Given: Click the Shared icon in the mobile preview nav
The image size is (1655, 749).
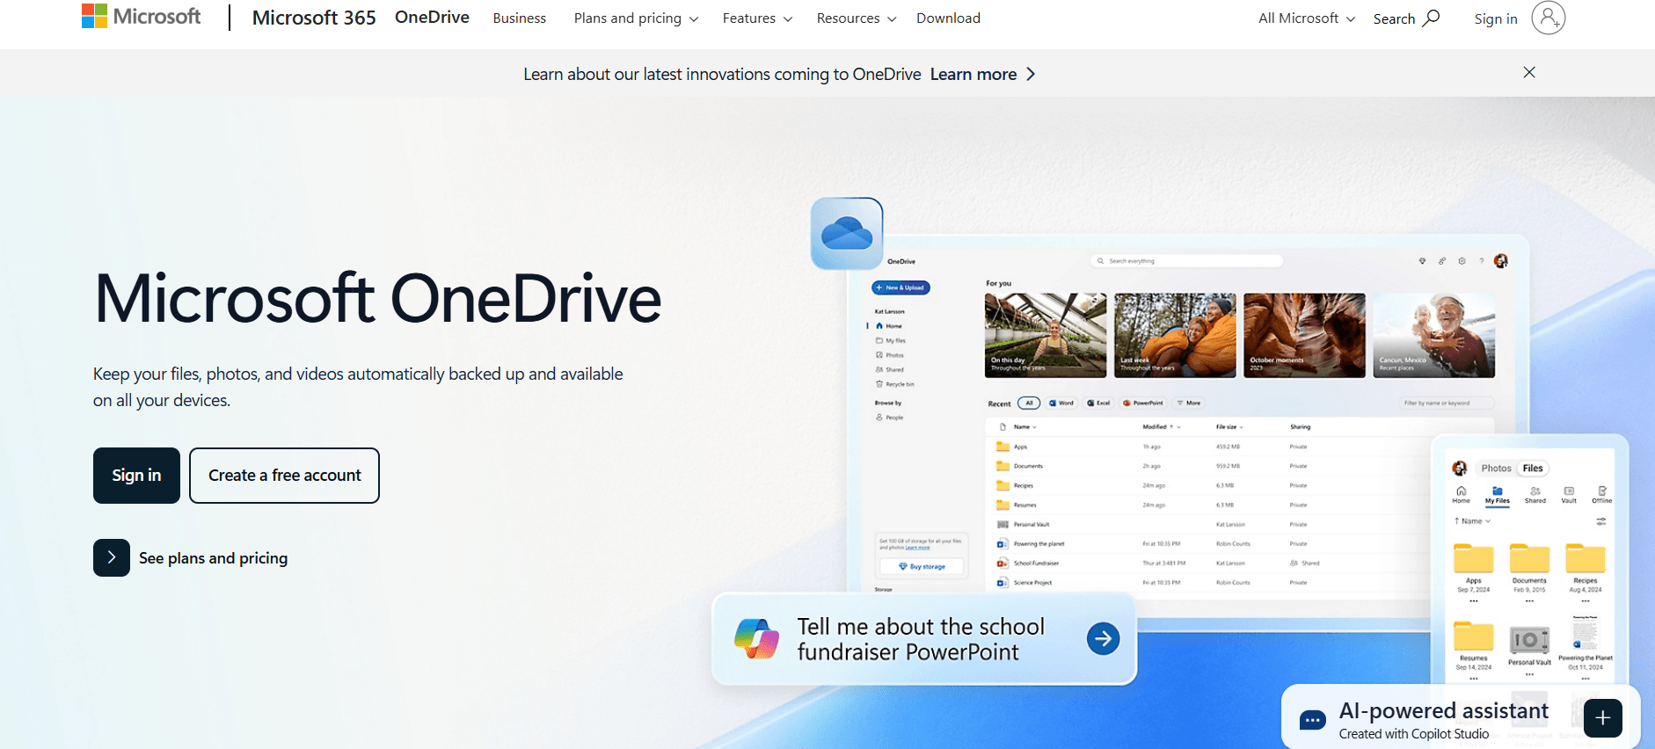Looking at the screenshot, I should (1535, 494).
